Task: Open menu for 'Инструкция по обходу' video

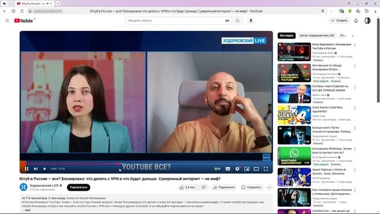Action: click(x=355, y=66)
